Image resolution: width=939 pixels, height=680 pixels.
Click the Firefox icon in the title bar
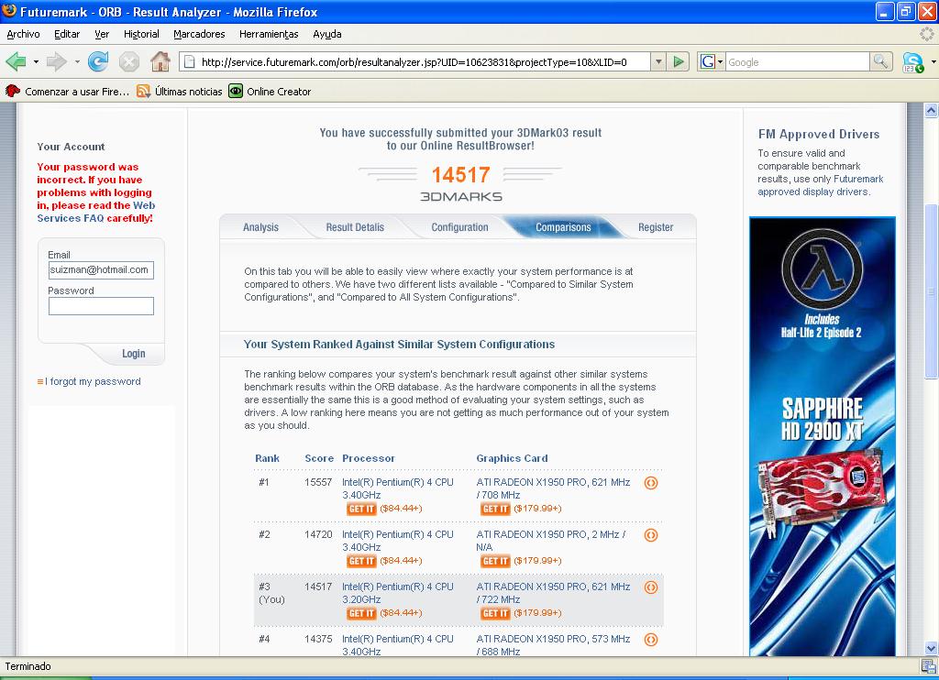point(9,11)
